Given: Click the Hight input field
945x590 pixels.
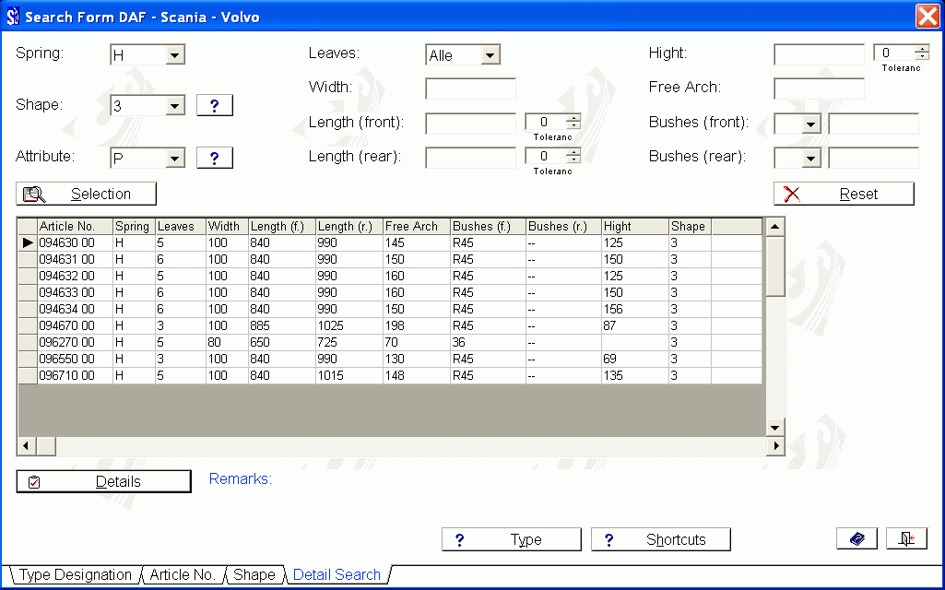Looking at the screenshot, I should 819,54.
